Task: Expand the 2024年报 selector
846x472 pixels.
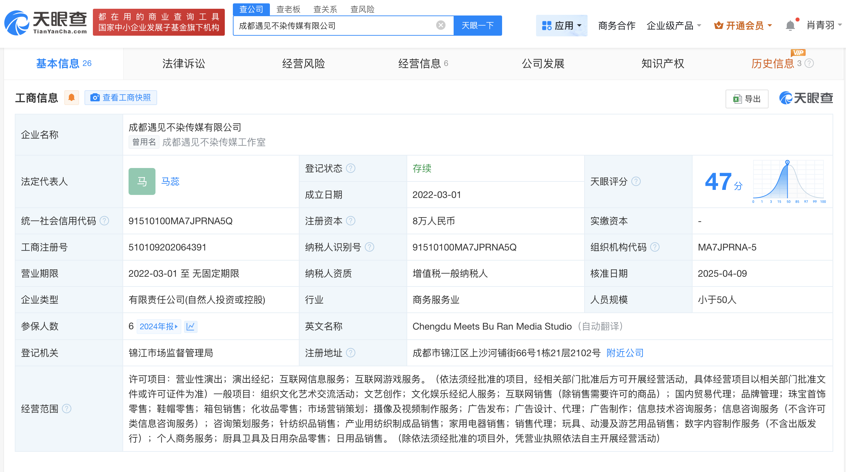Action: 159,326
